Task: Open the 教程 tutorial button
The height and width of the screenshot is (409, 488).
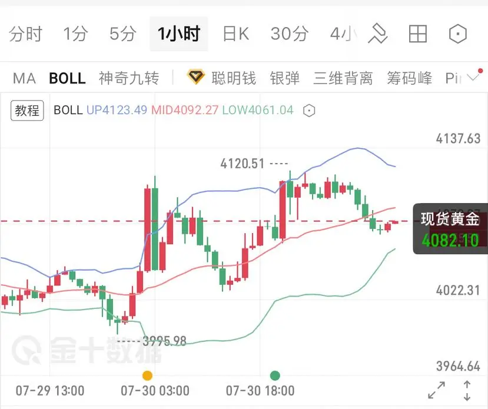Action: coord(27,111)
